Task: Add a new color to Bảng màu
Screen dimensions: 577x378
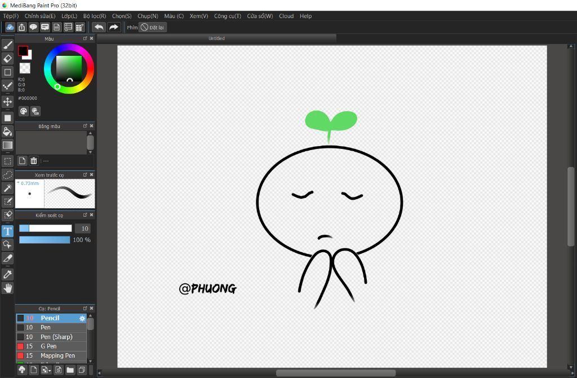Action: (22, 161)
